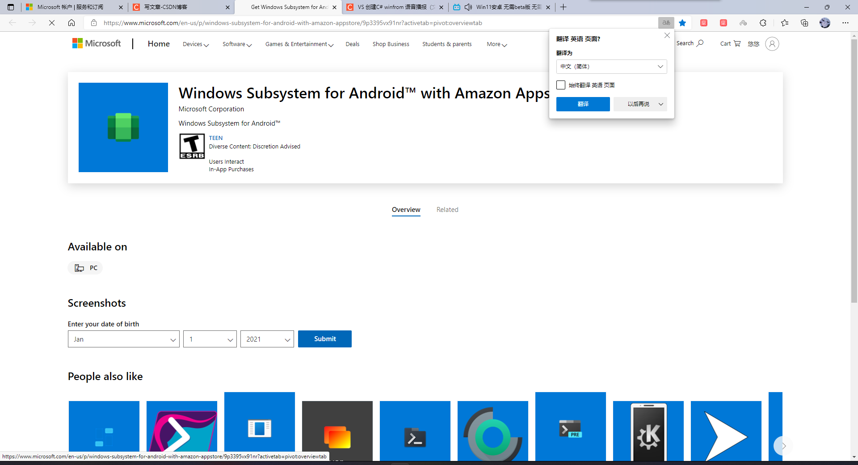Open the orange layered squares app tile

(337, 431)
